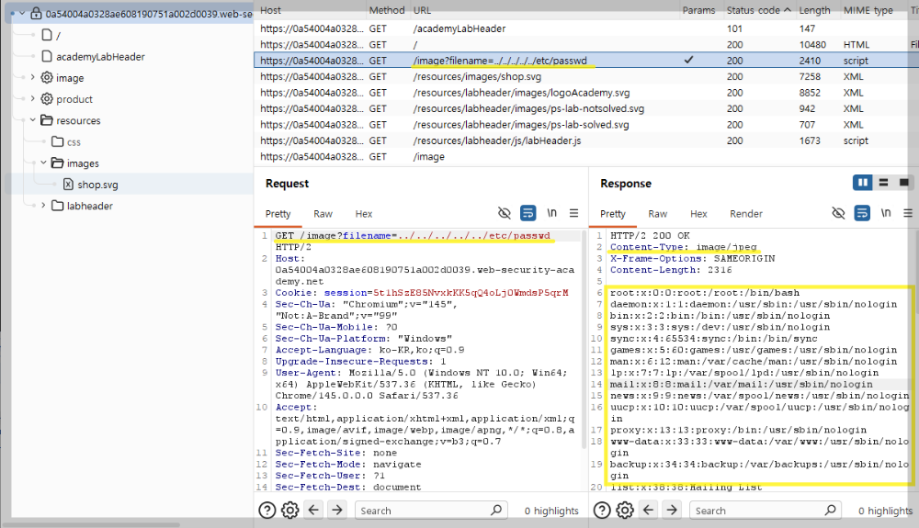Expand the labheader folder node
The width and height of the screenshot is (919, 528).
point(43,206)
